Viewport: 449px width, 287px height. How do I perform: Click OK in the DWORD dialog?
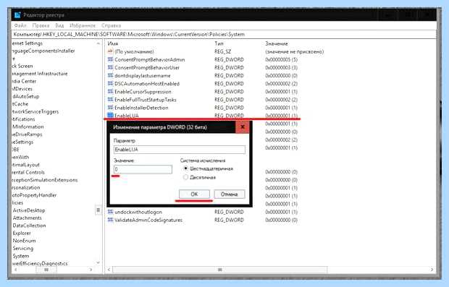[x=194, y=194]
